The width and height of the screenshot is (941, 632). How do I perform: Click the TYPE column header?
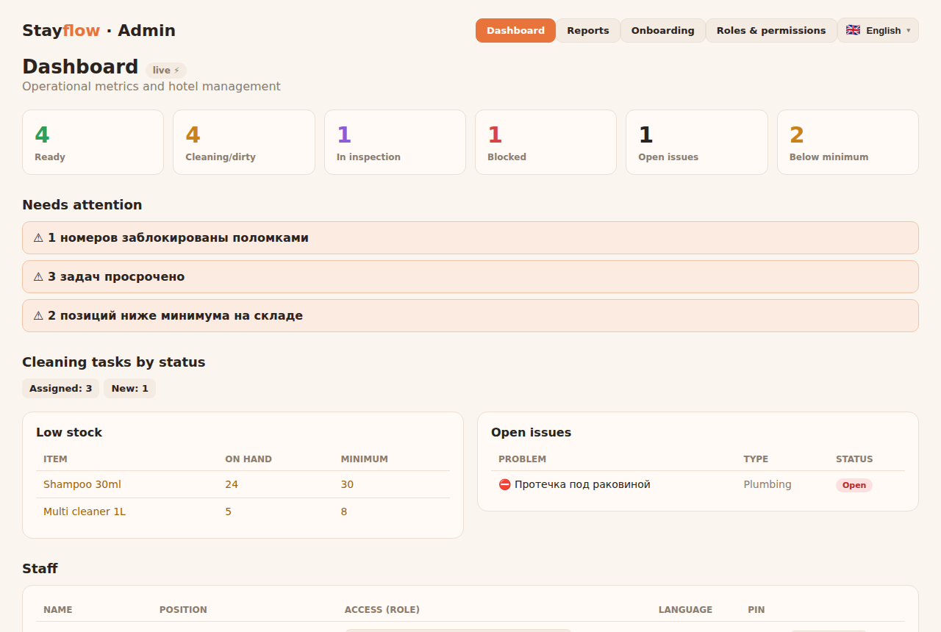[x=756, y=459]
